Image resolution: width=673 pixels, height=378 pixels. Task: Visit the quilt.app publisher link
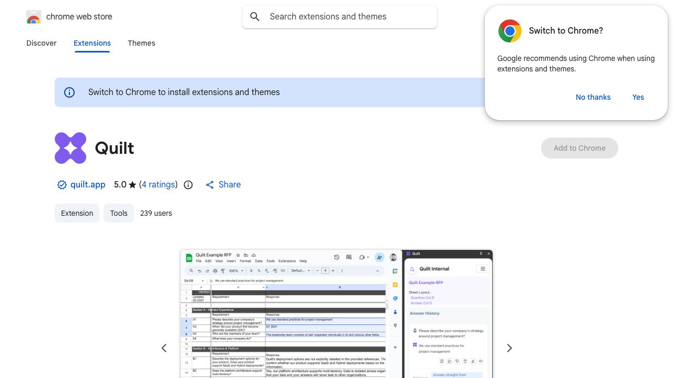[x=88, y=185]
